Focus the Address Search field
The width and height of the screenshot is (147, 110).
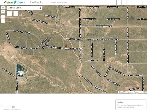[x=22, y=8]
